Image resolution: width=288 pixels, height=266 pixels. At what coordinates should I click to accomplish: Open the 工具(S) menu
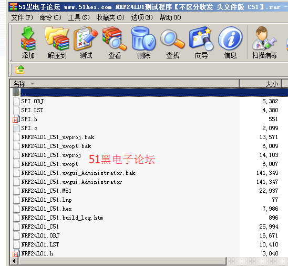(x=79, y=17)
